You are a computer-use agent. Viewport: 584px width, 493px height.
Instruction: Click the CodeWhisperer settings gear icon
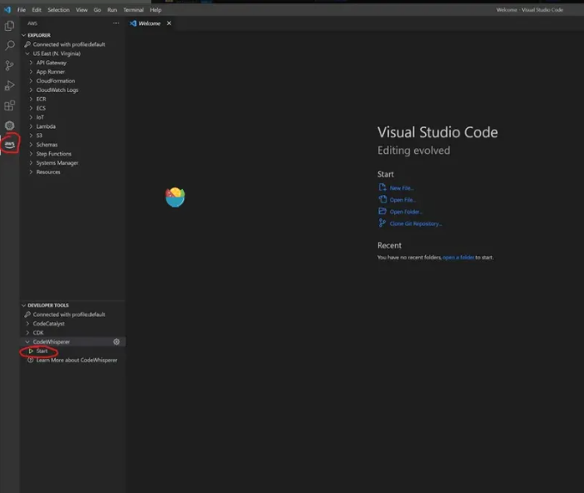(x=117, y=342)
